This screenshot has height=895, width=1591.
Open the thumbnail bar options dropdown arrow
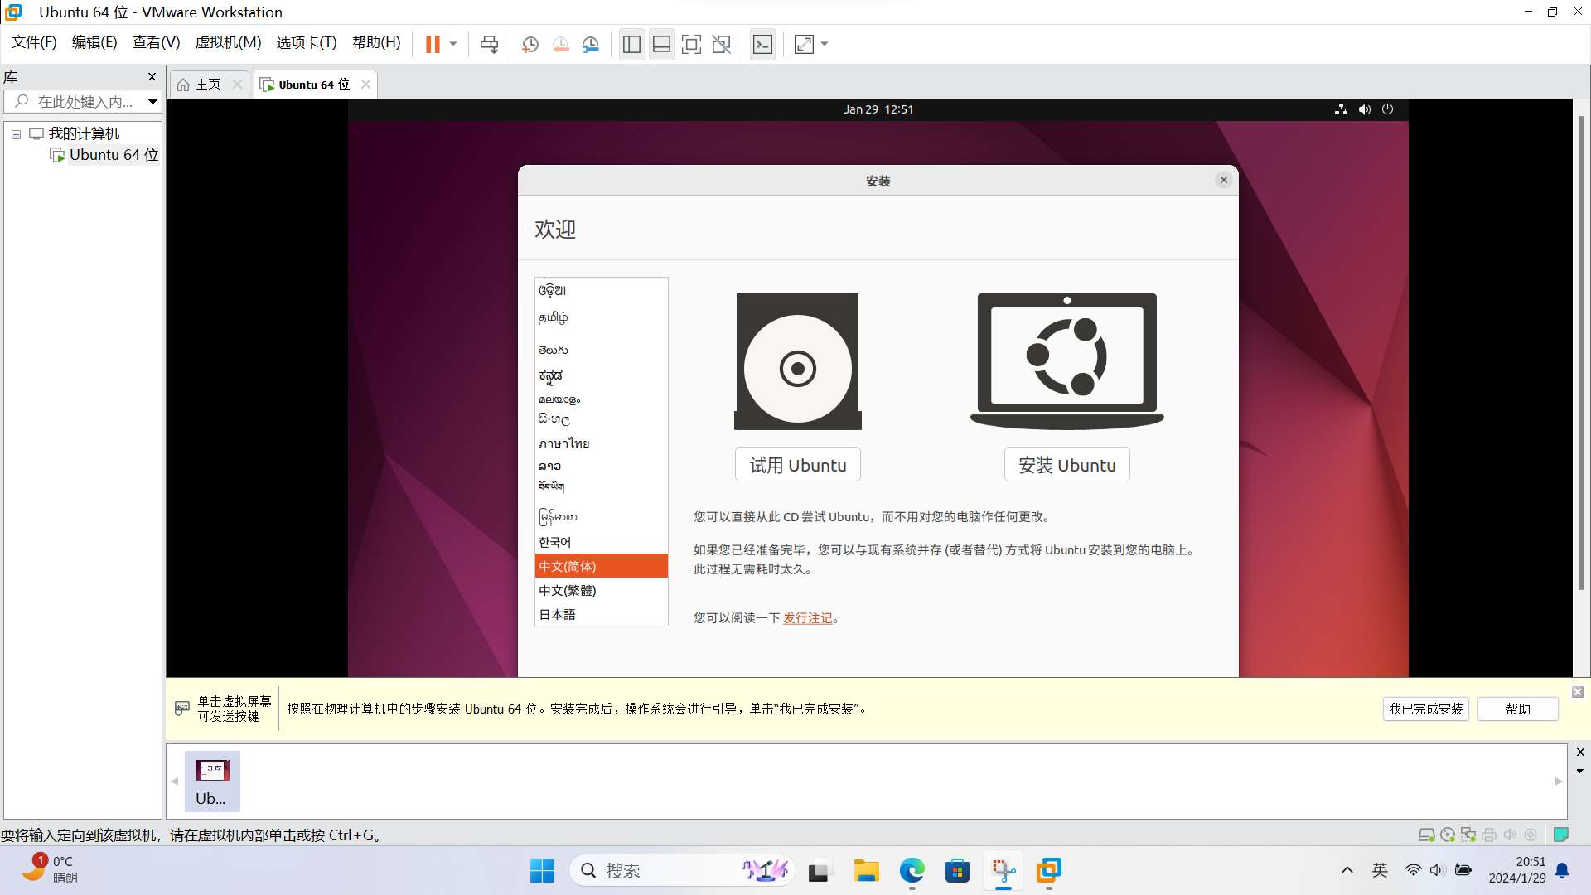point(1580,771)
